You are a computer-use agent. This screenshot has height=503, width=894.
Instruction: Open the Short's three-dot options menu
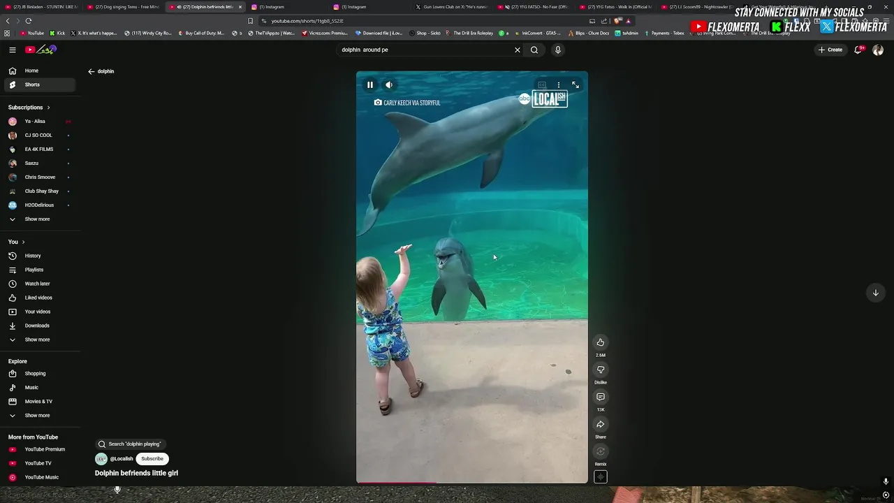[558, 85]
